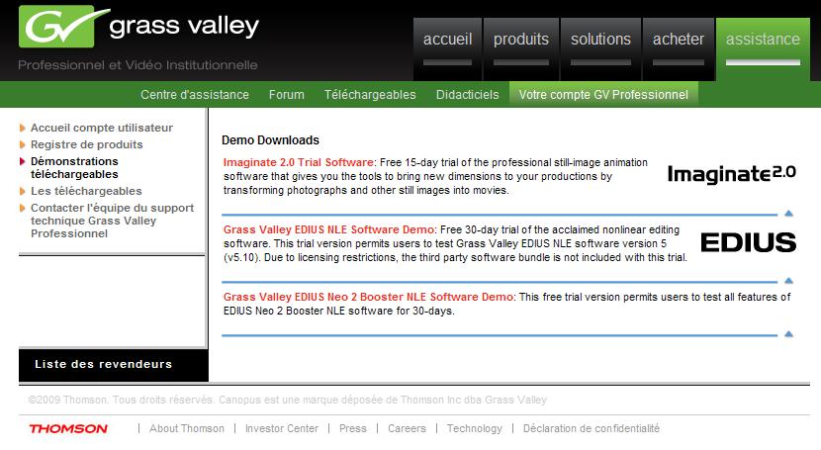Click Professionnel et Vidéo Institutionnelle tagline
Image resolution: width=821 pixels, height=450 pixels.
[137, 65]
